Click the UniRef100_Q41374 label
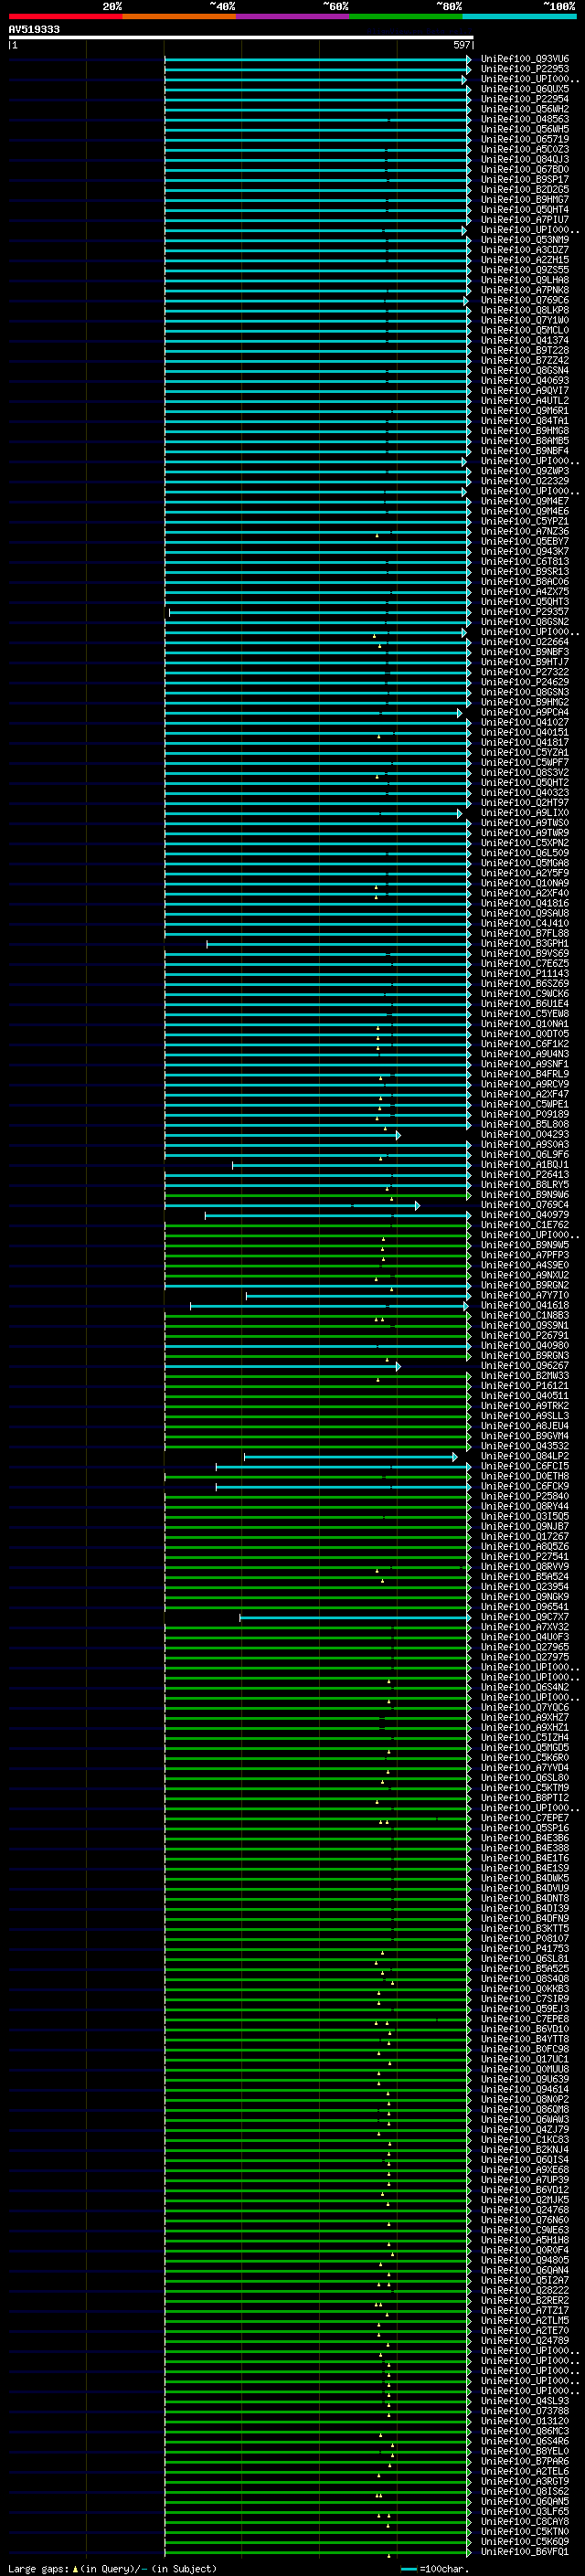The width and height of the screenshot is (585, 2576). click(524, 340)
